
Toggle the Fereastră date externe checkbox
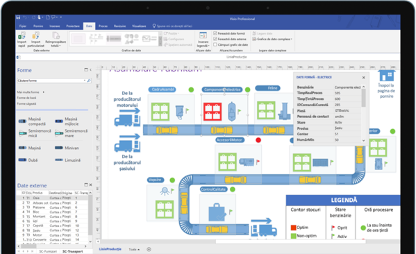[x=215, y=39]
